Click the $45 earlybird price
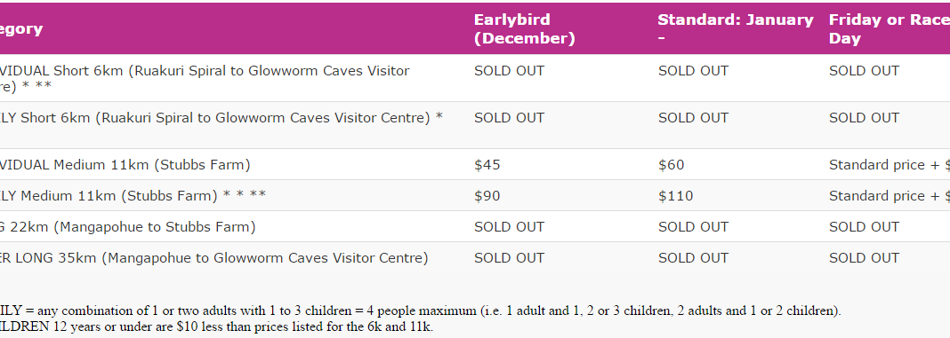The image size is (950, 338). [x=487, y=164]
